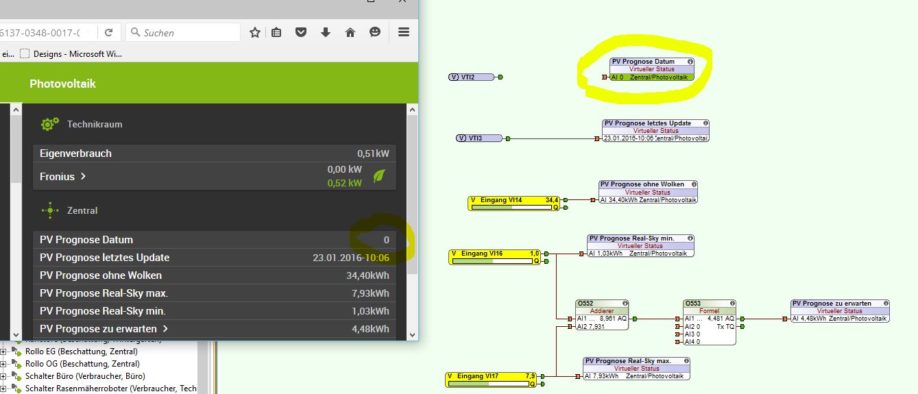Click the Suchen search field
The width and height of the screenshot is (918, 394).
tap(189, 32)
